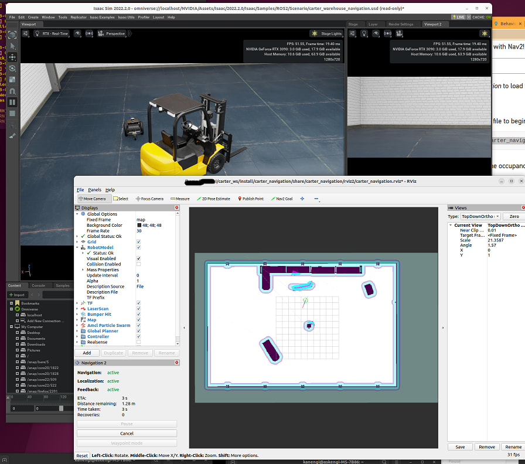
Task: Click the lightbulb renderer icon in Viewport 2
Action: point(364,33)
